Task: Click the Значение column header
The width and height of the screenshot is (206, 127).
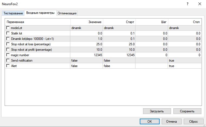Action: coord(87,22)
